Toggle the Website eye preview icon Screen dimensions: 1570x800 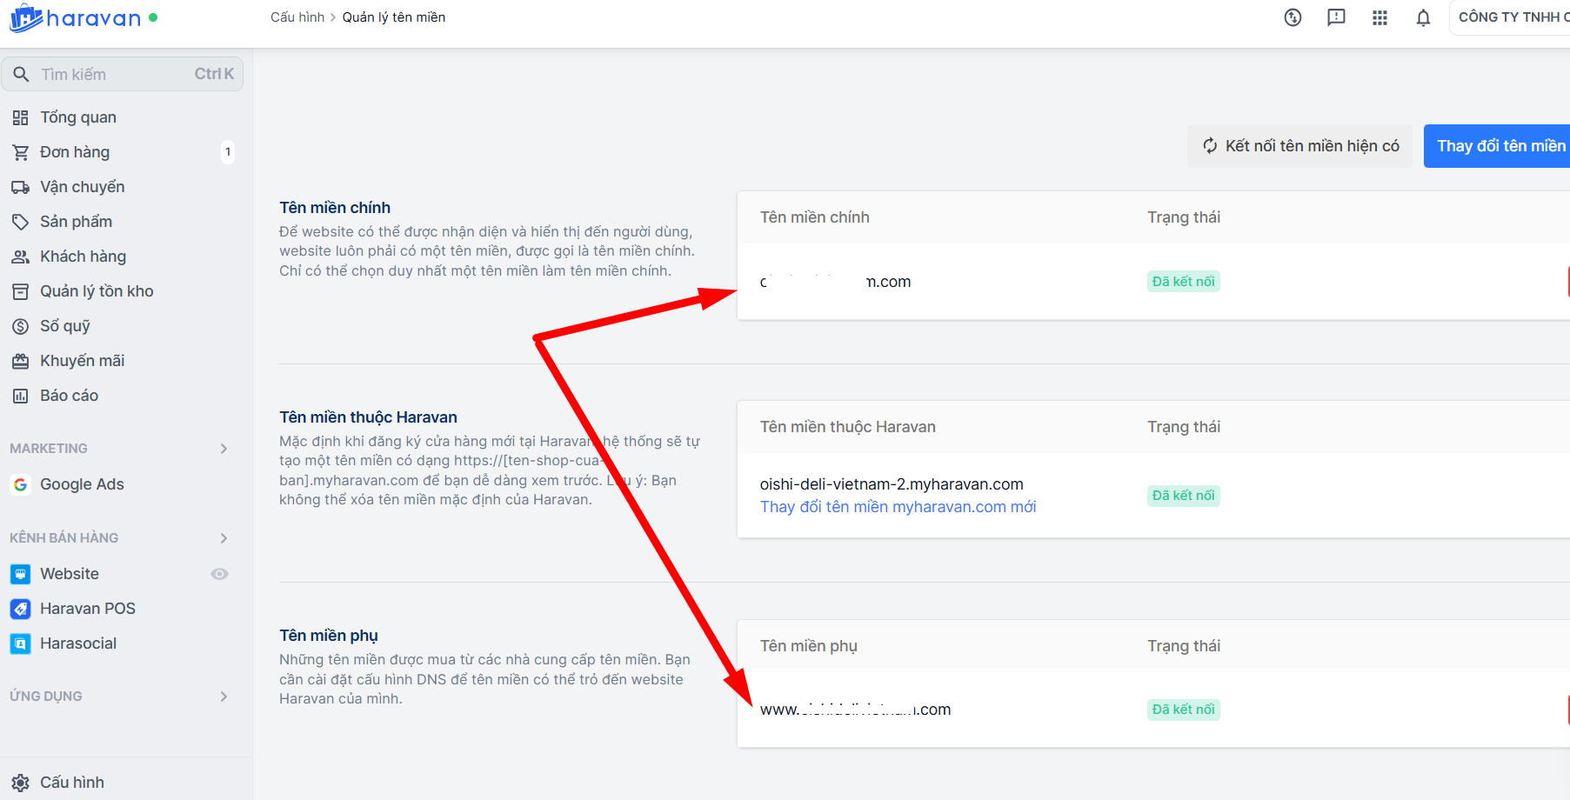click(x=219, y=574)
